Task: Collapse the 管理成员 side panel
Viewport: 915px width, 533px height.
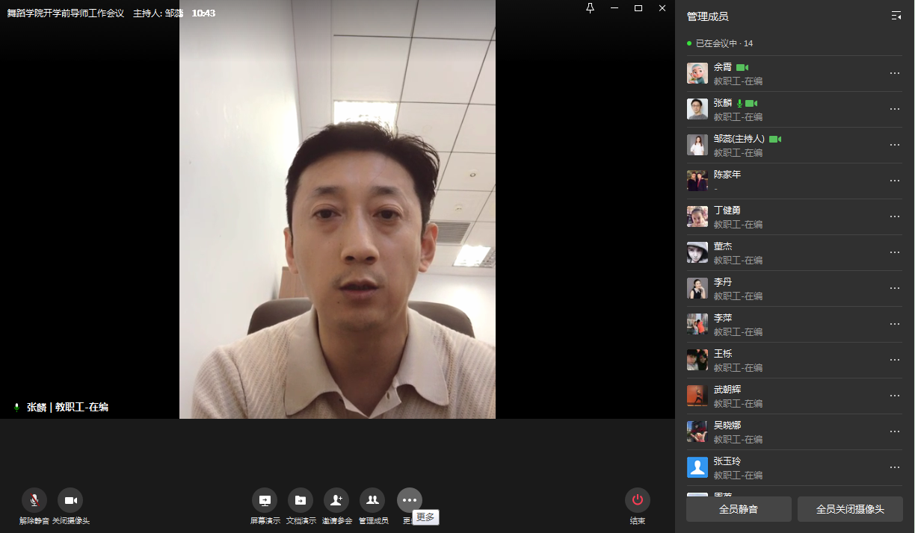Action: pyautogui.click(x=896, y=16)
